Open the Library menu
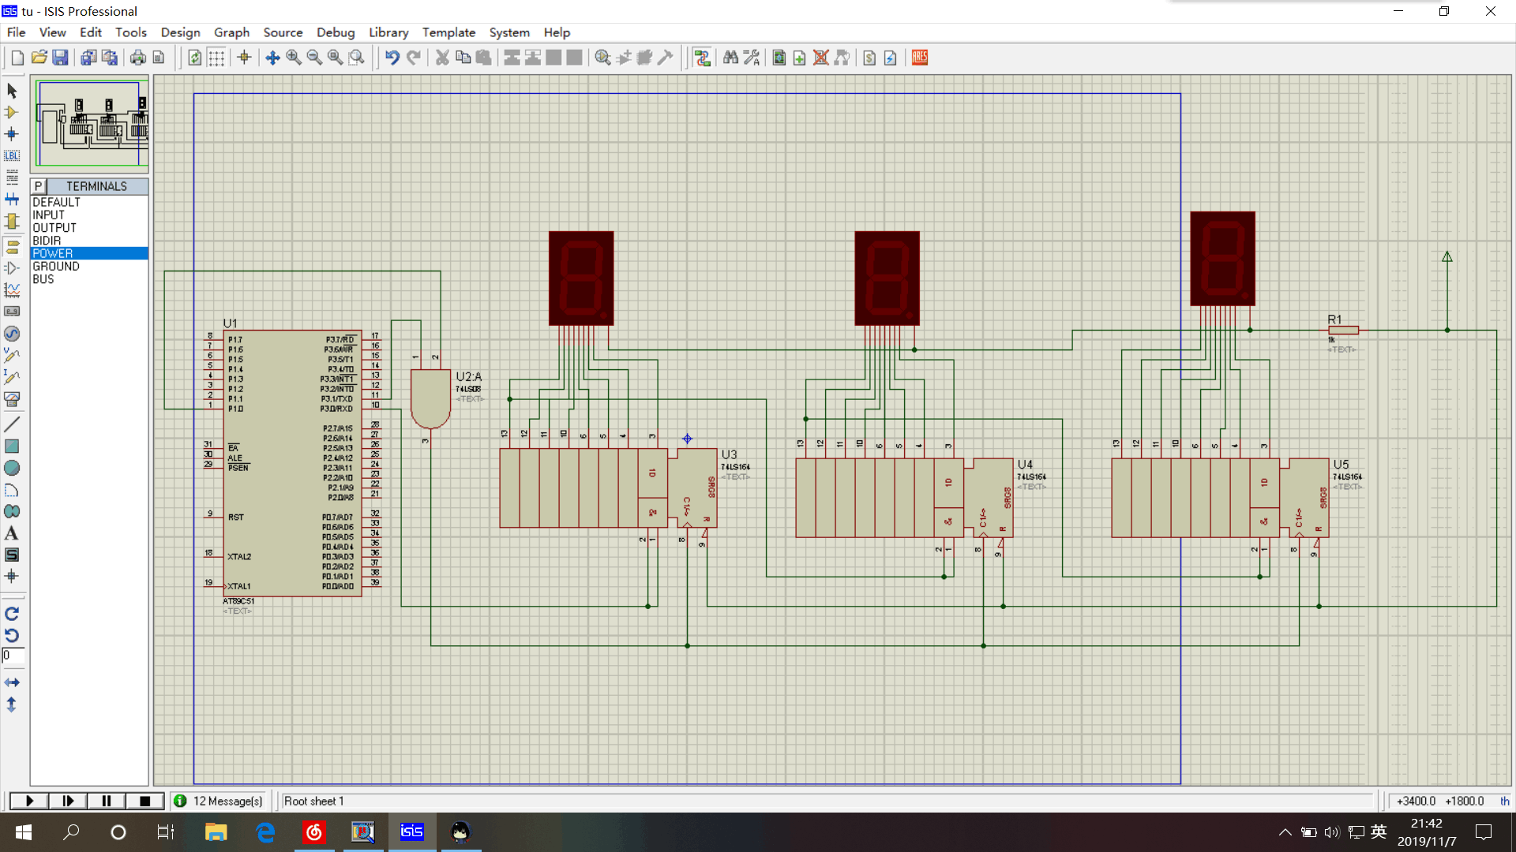 pyautogui.click(x=388, y=32)
